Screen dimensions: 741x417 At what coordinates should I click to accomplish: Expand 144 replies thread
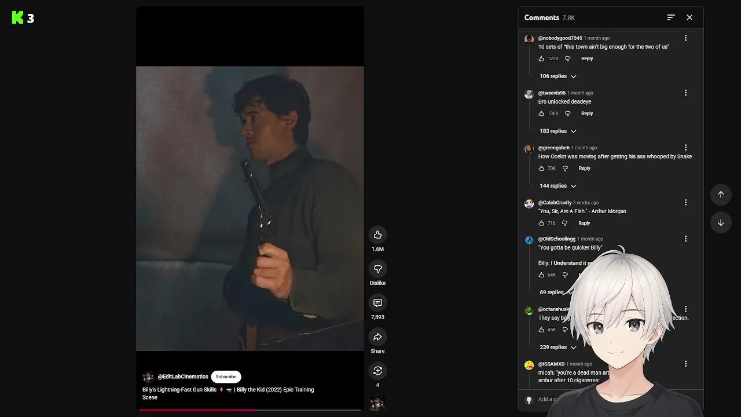coord(558,186)
